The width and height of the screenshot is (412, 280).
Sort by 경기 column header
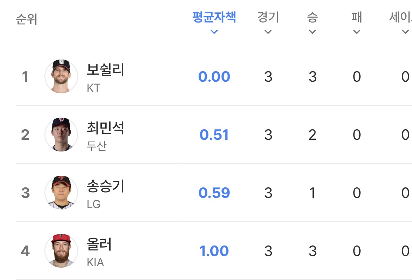(268, 17)
